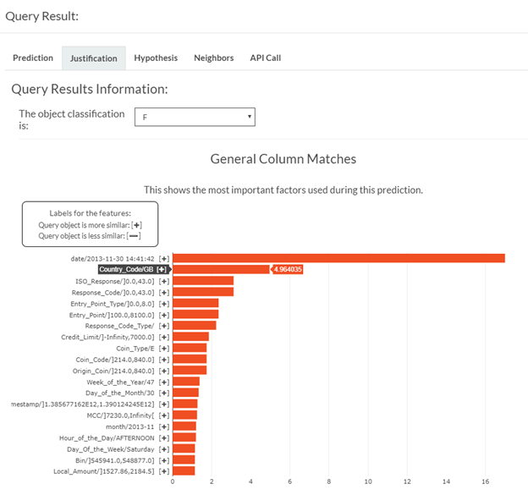Open the Prediction tab

[x=33, y=58]
